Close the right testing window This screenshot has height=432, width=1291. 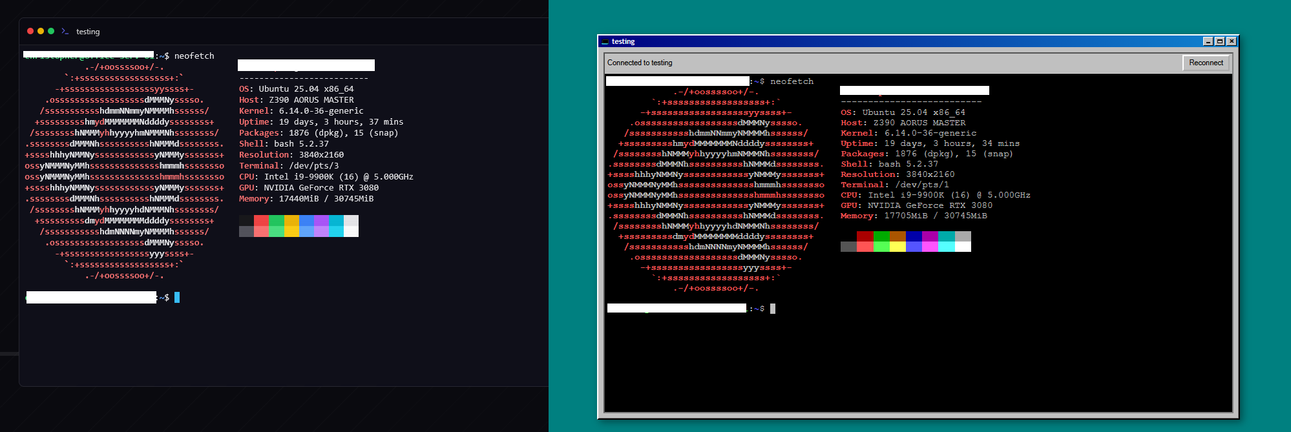(x=1232, y=41)
